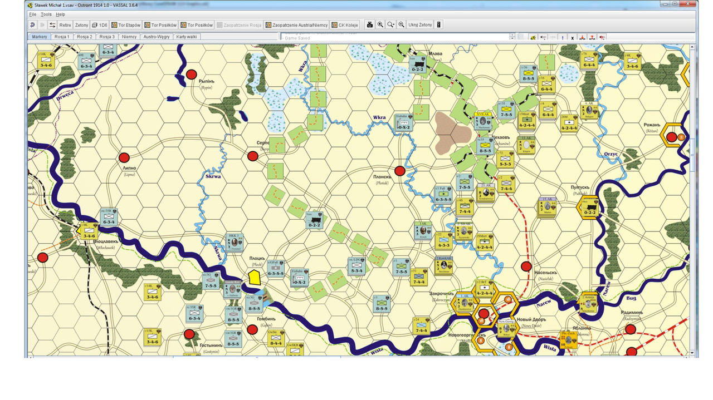Click the red city circle at Rypin

[x=192, y=74]
